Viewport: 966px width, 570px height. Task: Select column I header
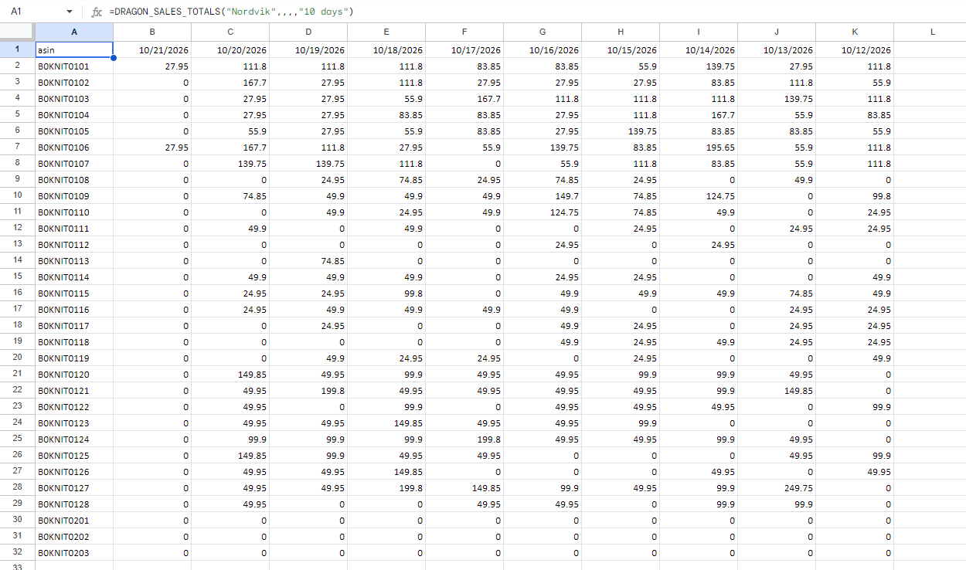click(x=699, y=32)
